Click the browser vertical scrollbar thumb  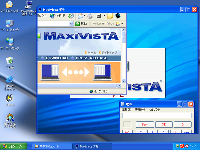(123, 38)
